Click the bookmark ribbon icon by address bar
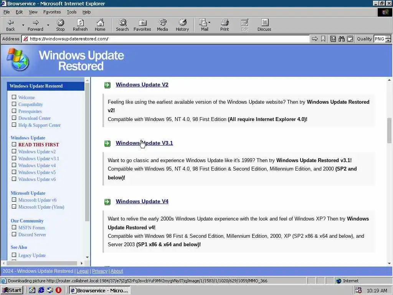Viewport: 393px width, 295px height. 323,39
